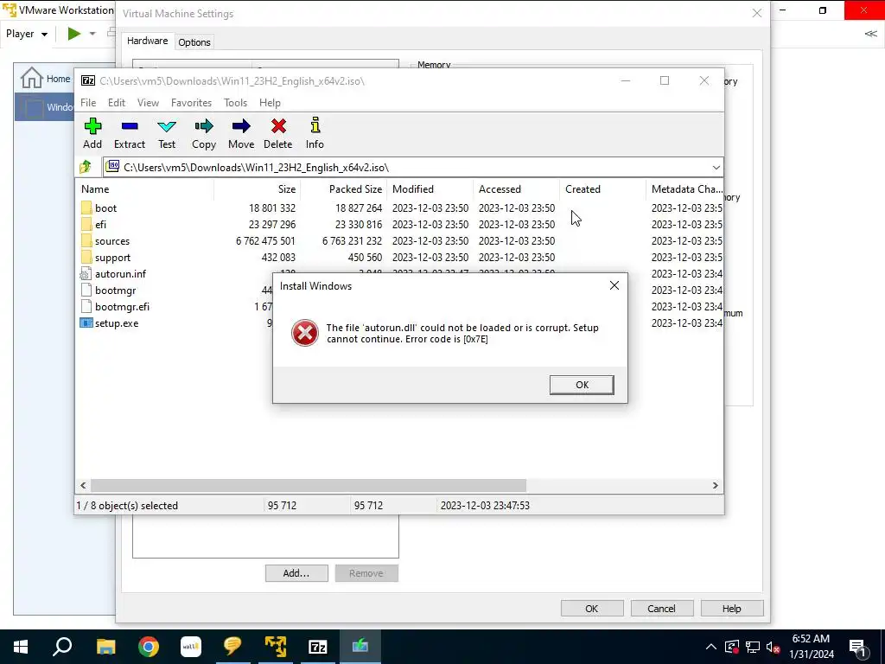Click scroll right arrow in file list
The image size is (885, 664).
(715, 486)
